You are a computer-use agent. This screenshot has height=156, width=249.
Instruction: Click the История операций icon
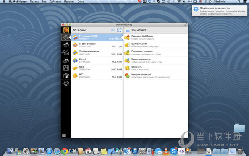click(x=127, y=76)
